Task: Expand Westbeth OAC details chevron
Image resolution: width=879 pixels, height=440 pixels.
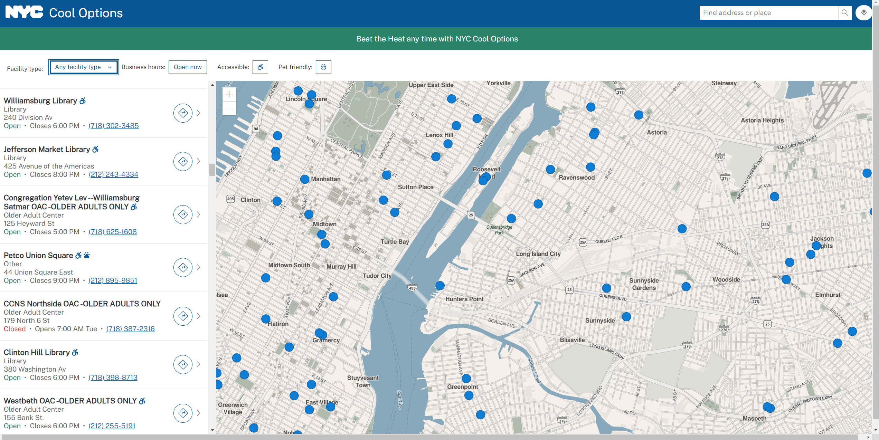Action: click(x=199, y=413)
